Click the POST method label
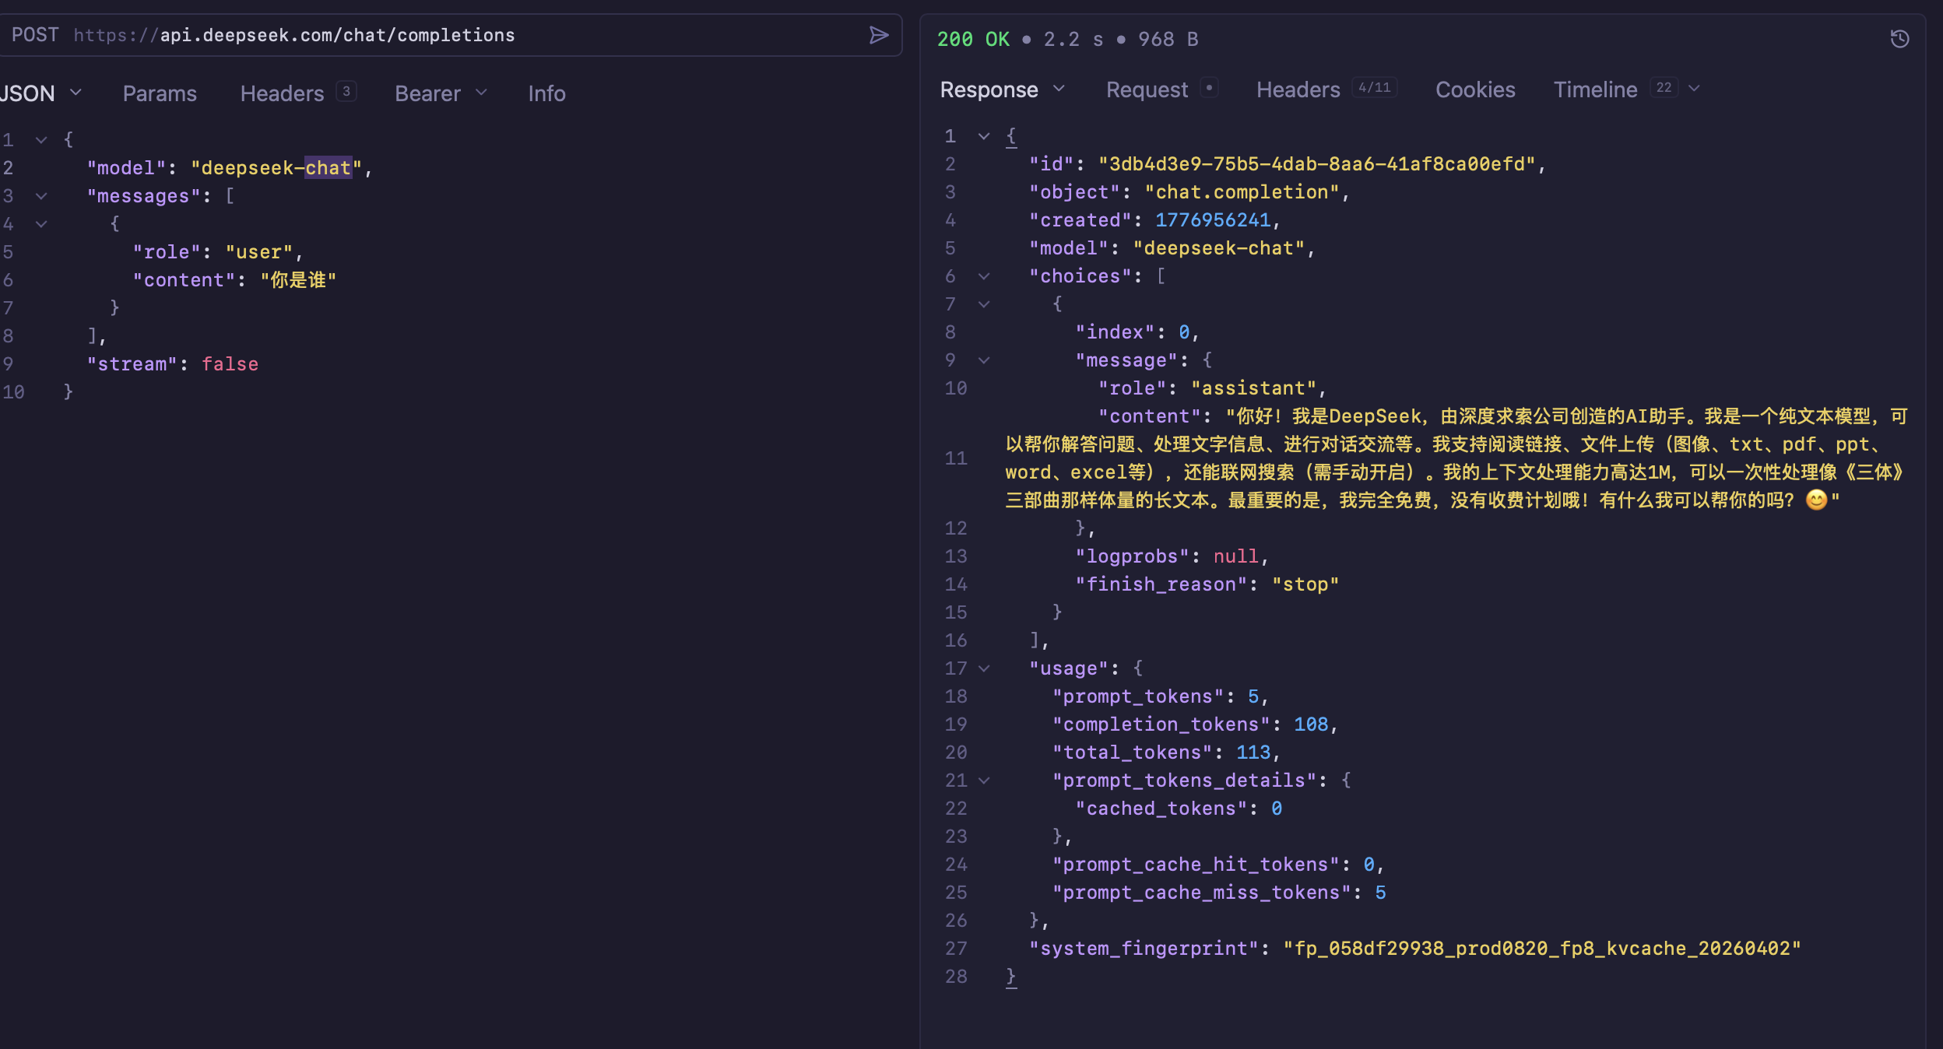Screen dimensions: 1943x1049 [35, 35]
